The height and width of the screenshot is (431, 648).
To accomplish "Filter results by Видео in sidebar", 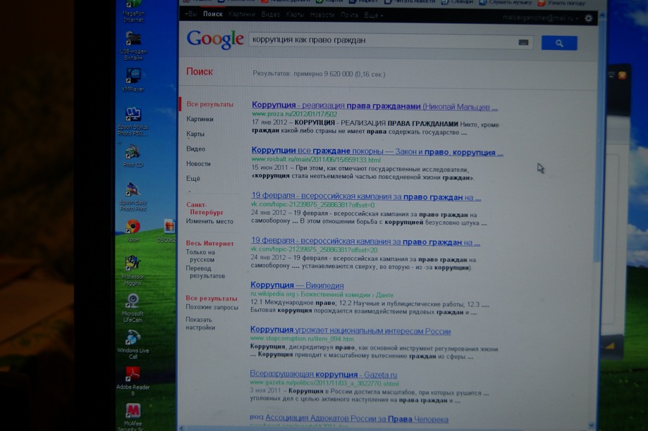I will coord(195,149).
